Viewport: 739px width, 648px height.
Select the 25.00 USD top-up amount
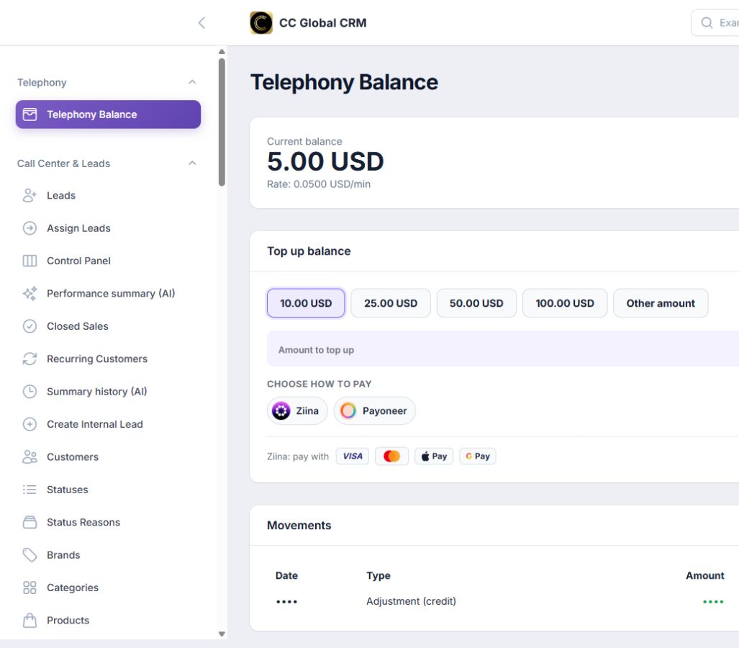[x=391, y=303]
